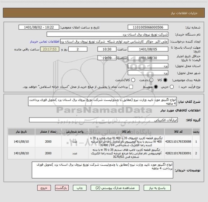
Task: Click the شرح کلی نیاز label
Action: click(189, 102)
